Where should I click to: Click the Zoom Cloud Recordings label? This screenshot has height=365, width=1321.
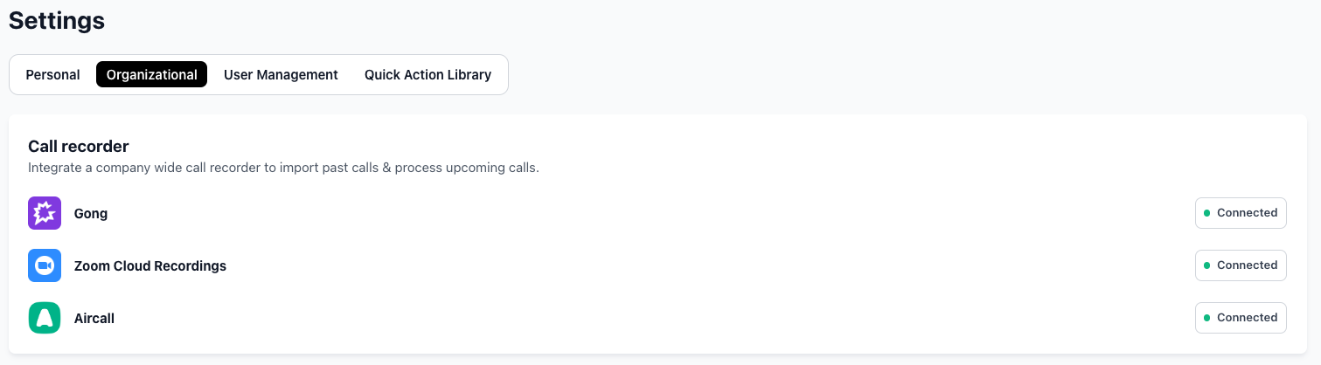point(150,266)
